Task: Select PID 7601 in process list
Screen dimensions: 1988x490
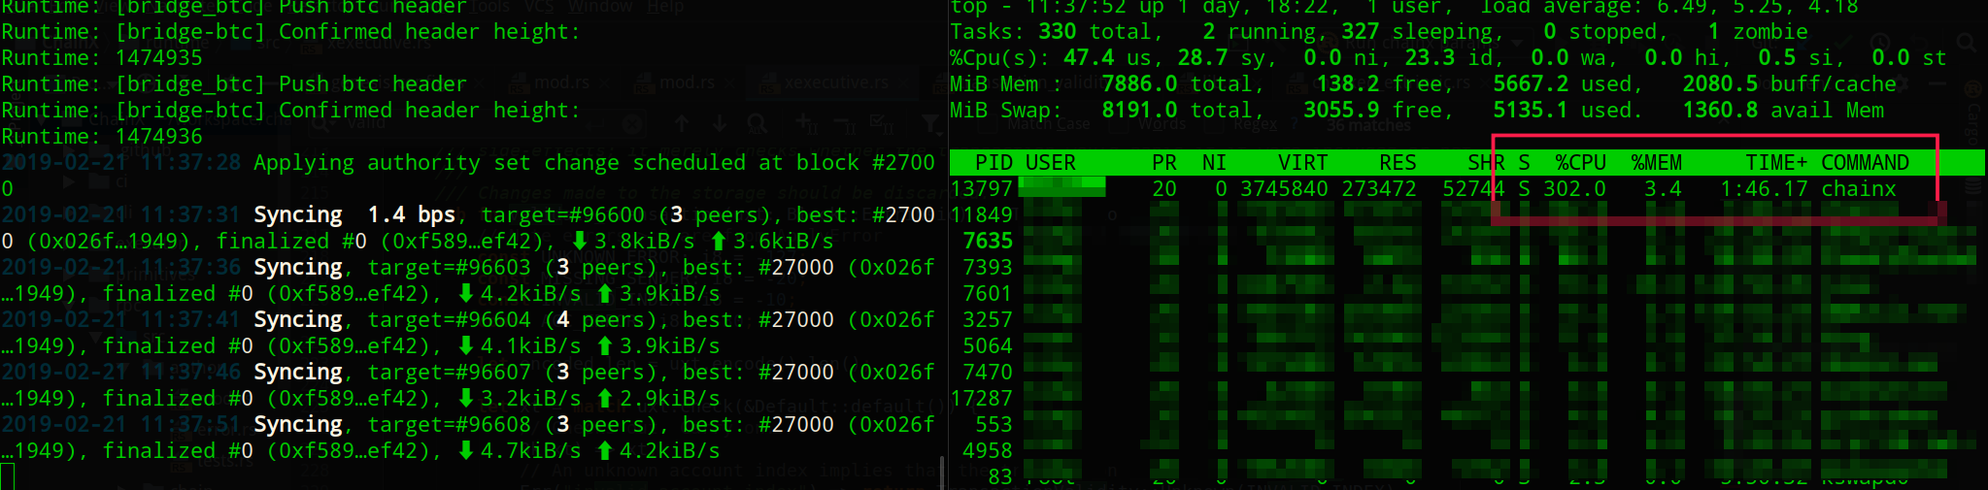Action: pos(988,294)
